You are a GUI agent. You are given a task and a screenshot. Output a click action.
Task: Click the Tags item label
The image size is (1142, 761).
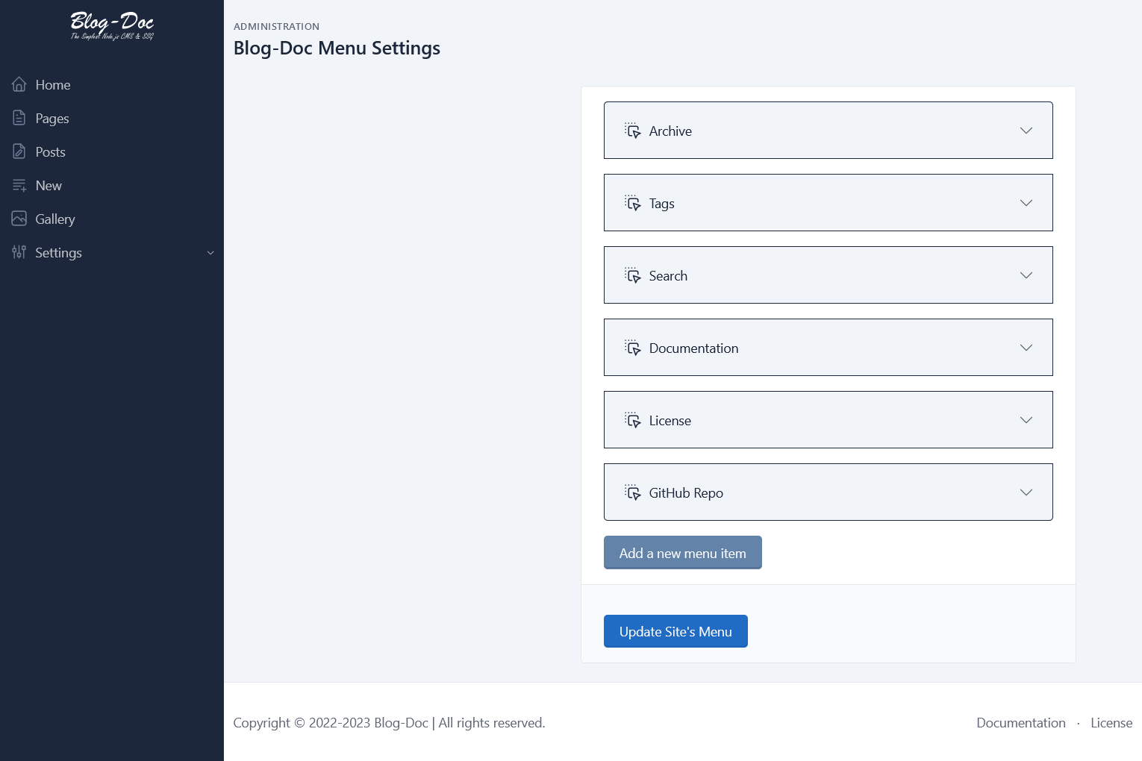pyautogui.click(x=662, y=204)
